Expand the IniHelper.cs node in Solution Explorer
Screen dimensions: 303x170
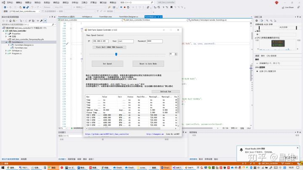coord(6,51)
